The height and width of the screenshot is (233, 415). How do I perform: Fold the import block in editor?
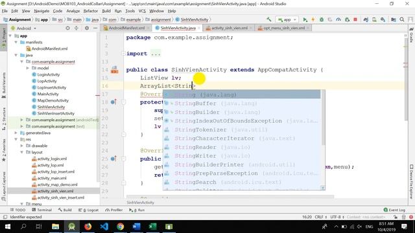(x=123, y=54)
